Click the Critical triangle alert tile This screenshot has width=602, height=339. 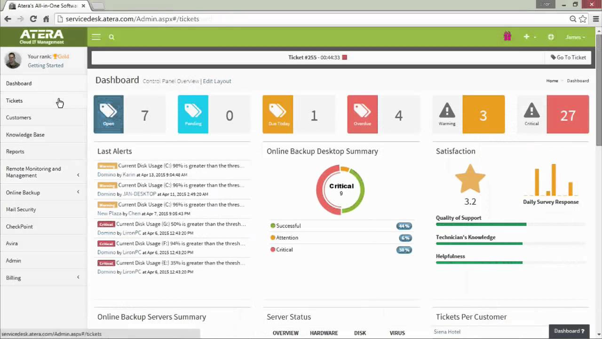(531, 114)
